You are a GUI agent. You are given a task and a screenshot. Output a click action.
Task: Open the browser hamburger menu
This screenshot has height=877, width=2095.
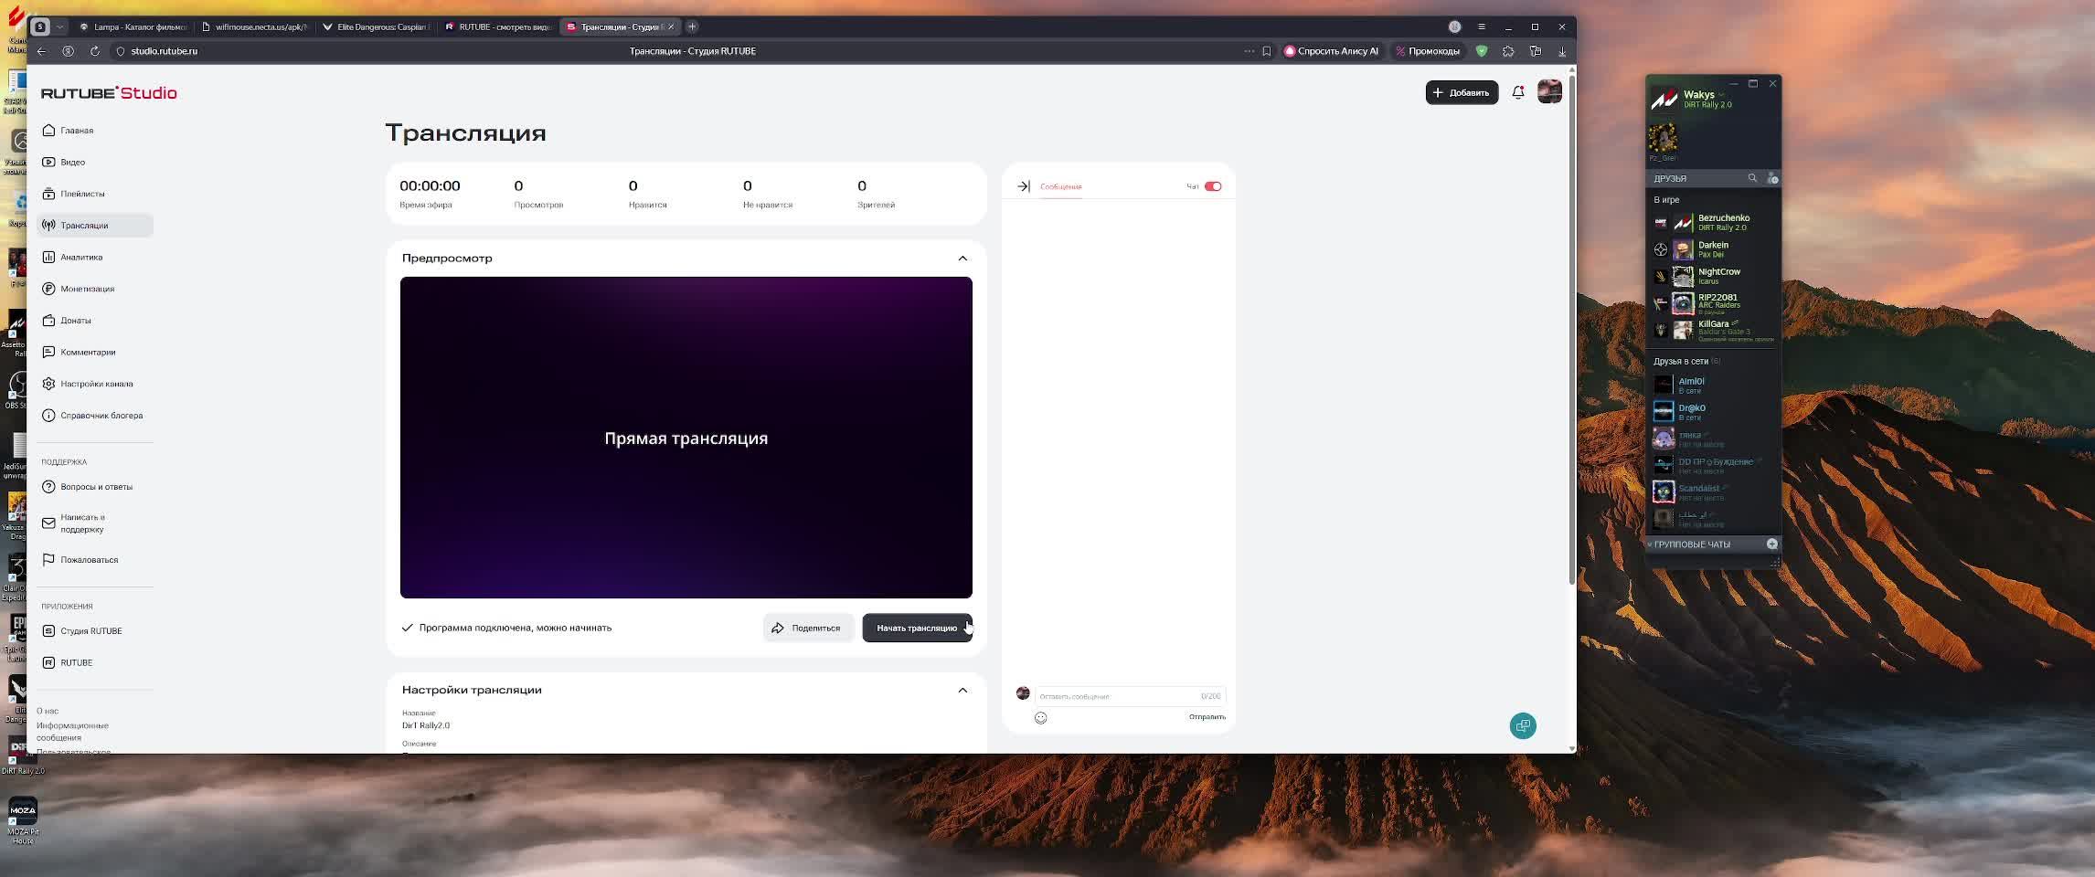tap(1482, 26)
